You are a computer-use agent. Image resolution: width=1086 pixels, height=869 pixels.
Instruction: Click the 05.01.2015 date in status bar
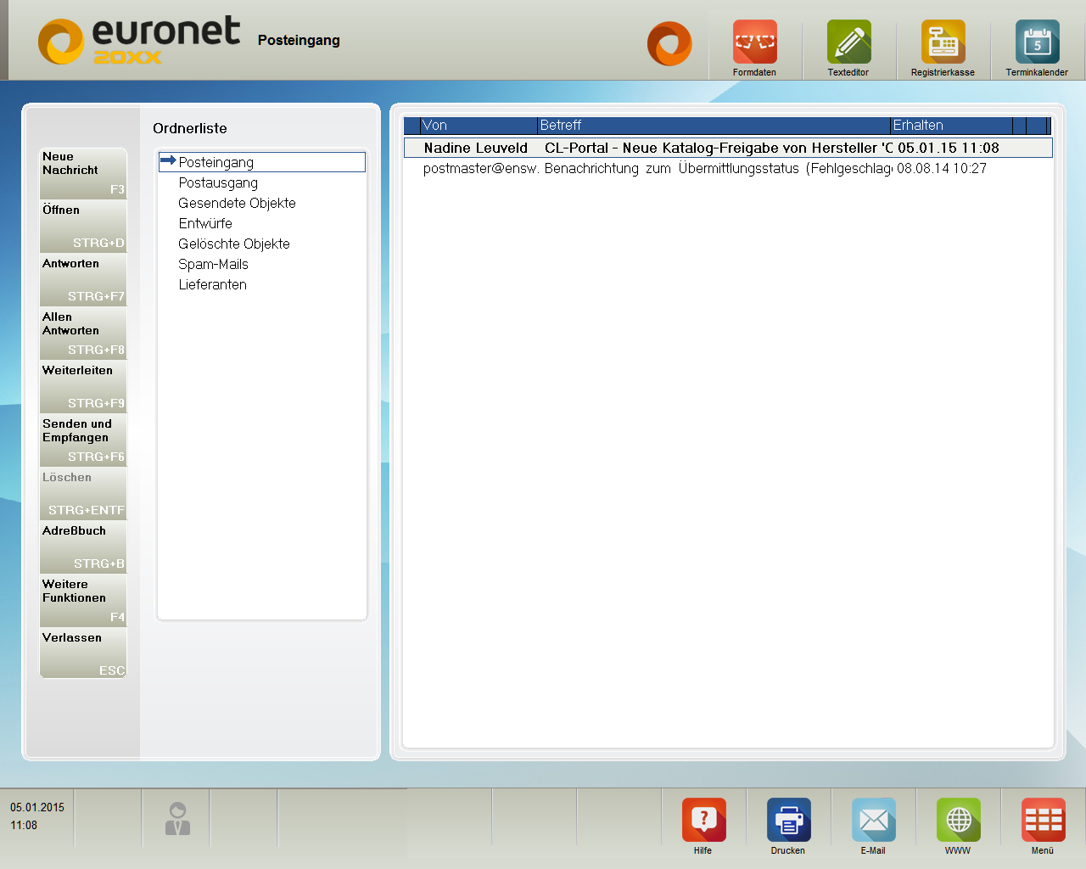[37, 807]
